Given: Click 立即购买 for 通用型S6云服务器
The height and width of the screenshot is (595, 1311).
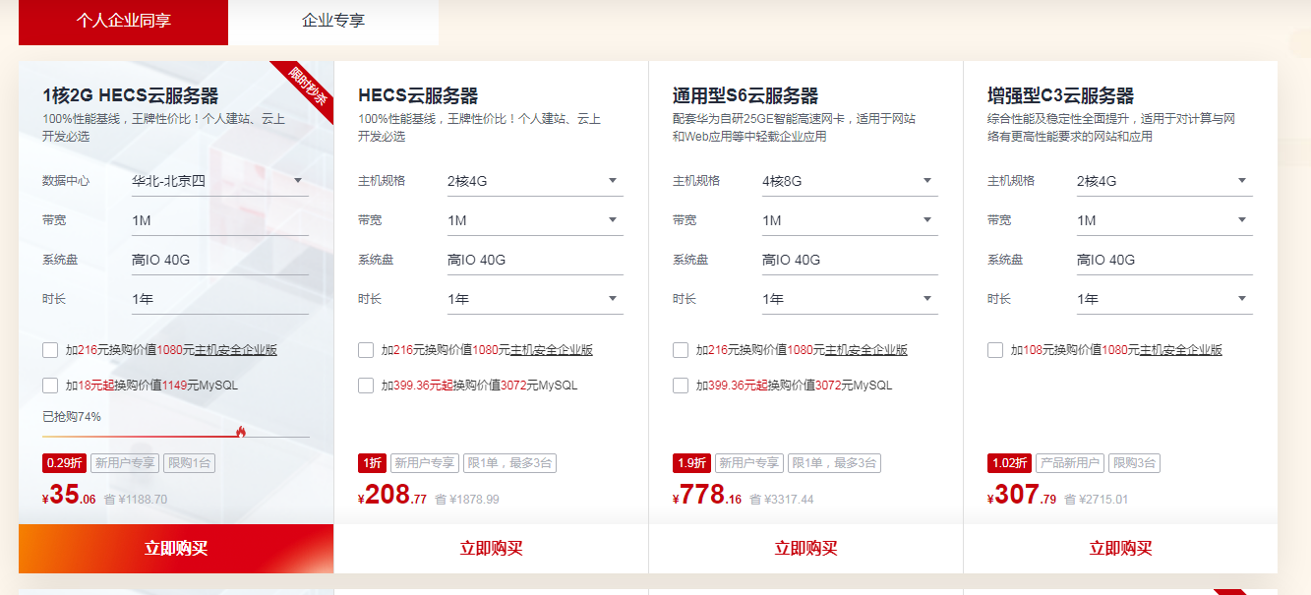Looking at the screenshot, I should [805, 549].
